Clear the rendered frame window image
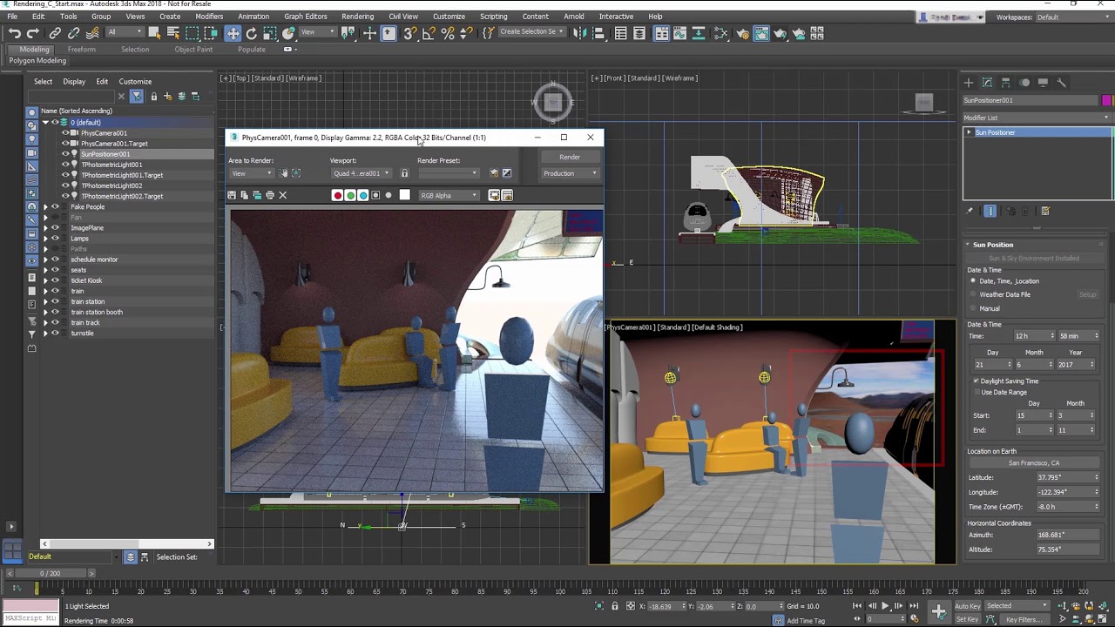The image size is (1115, 627). click(x=282, y=195)
